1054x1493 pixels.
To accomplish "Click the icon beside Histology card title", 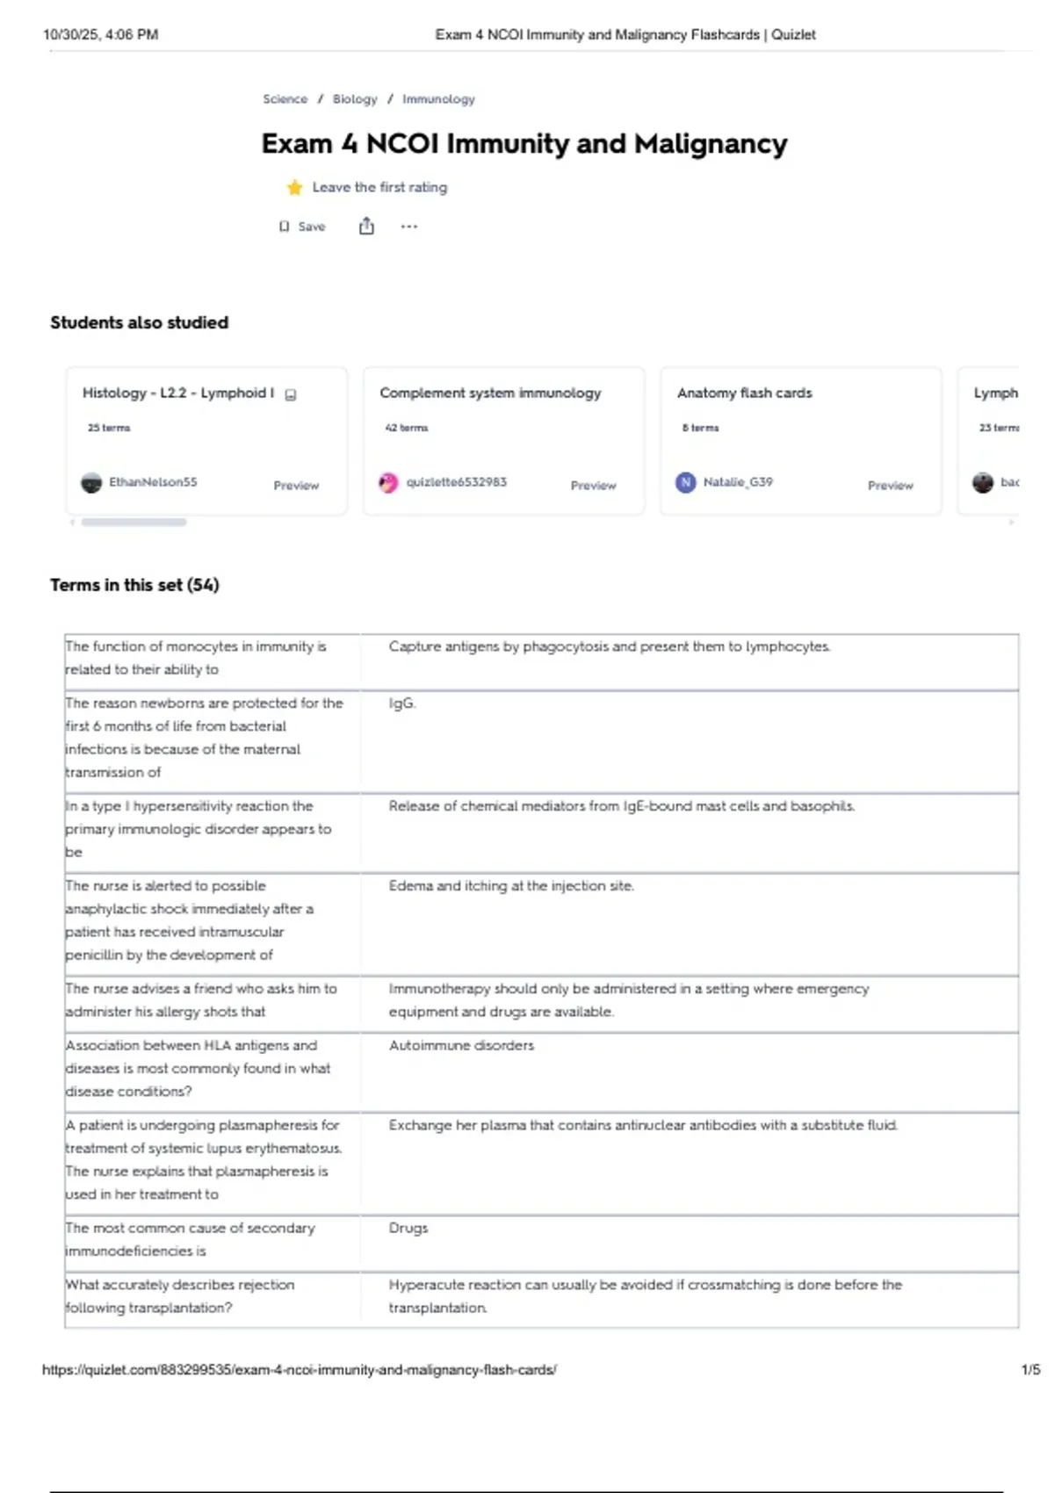I will coord(291,394).
